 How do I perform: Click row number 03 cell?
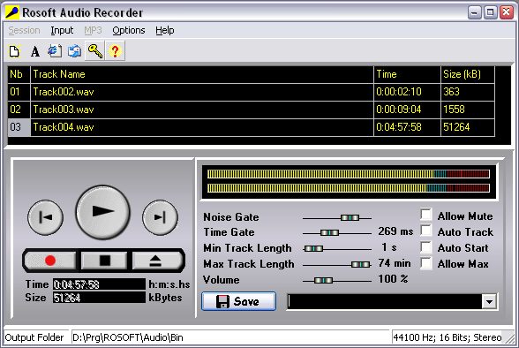pos(19,127)
